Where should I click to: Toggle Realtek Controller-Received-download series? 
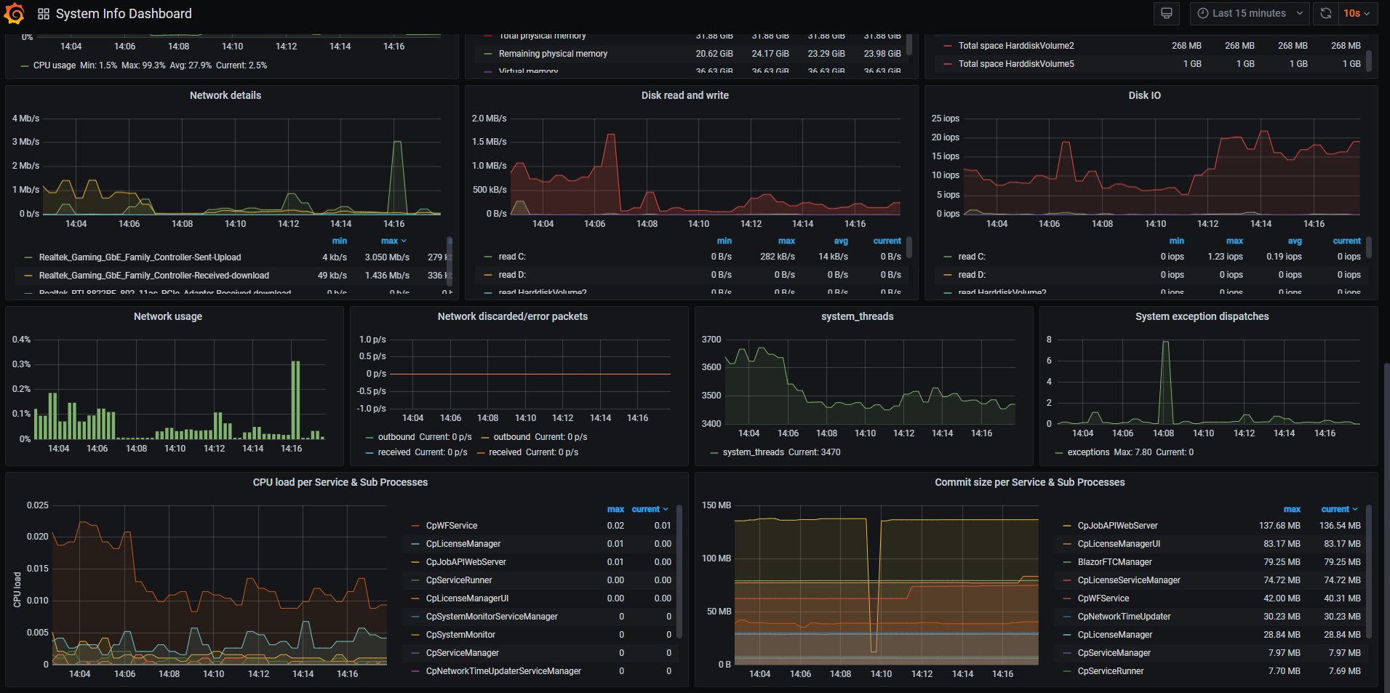(x=154, y=276)
